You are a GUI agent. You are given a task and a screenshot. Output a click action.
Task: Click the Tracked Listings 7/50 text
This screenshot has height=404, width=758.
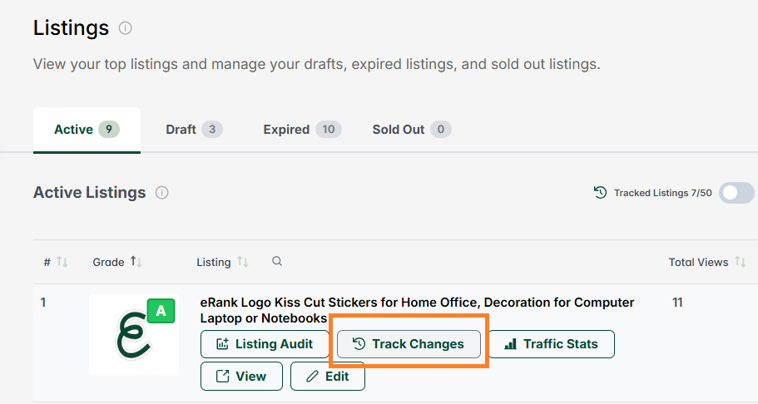(663, 193)
